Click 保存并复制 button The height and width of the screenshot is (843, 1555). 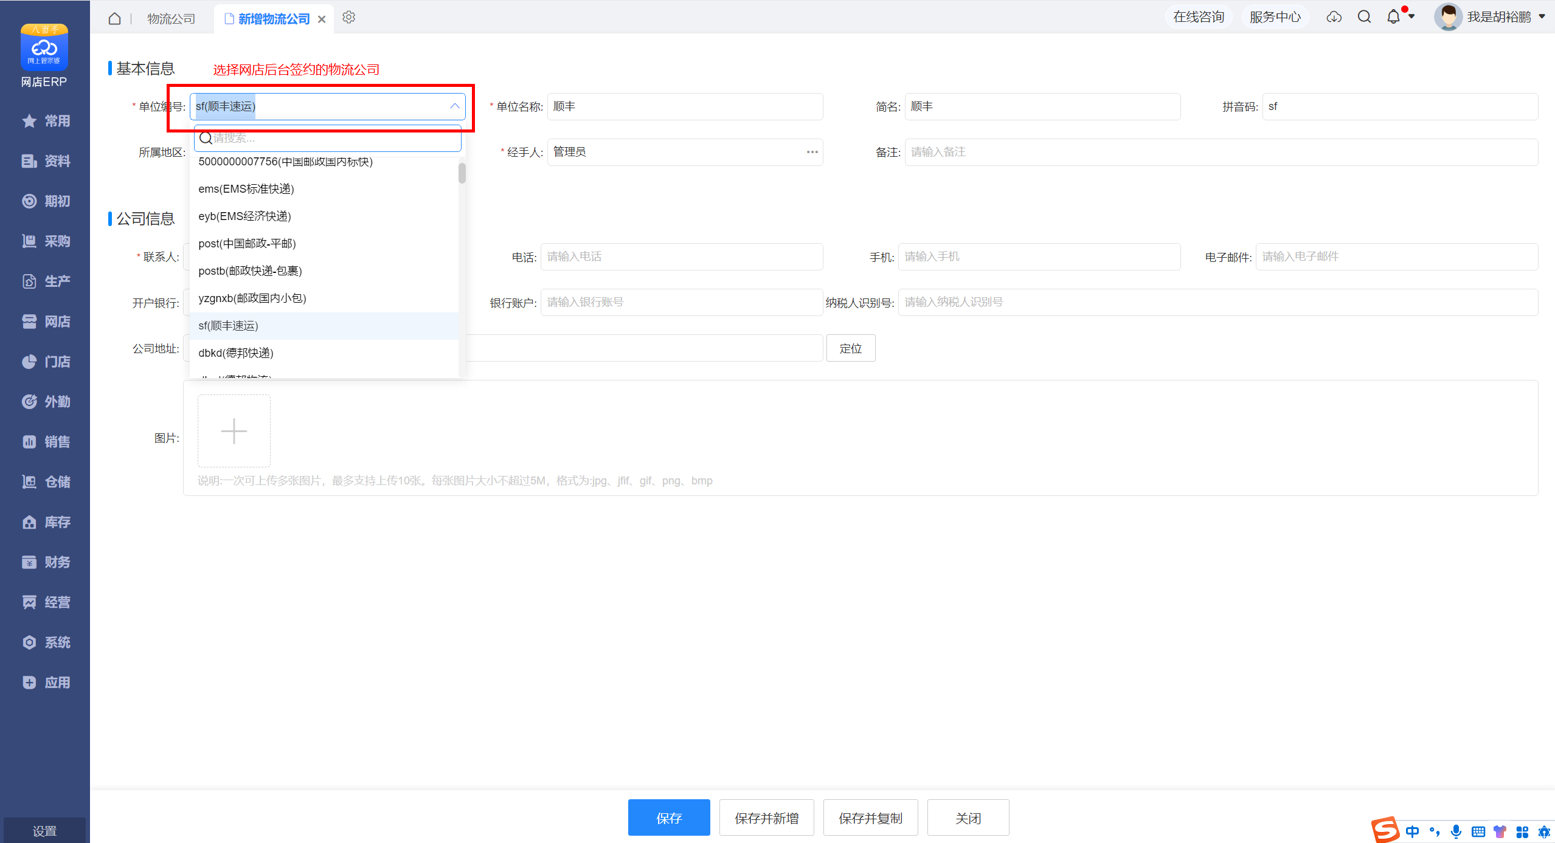(x=870, y=817)
